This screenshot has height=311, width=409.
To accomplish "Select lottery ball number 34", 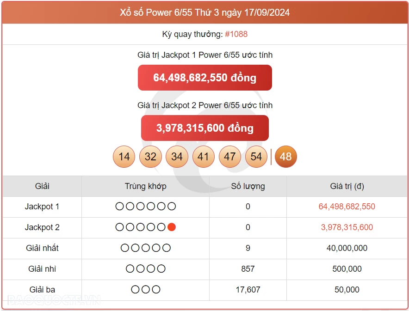I will pyautogui.click(x=177, y=157).
